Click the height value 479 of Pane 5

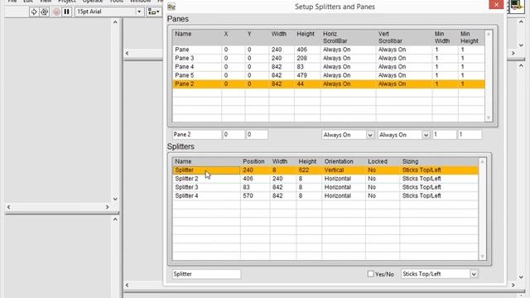tap(301, 75)
